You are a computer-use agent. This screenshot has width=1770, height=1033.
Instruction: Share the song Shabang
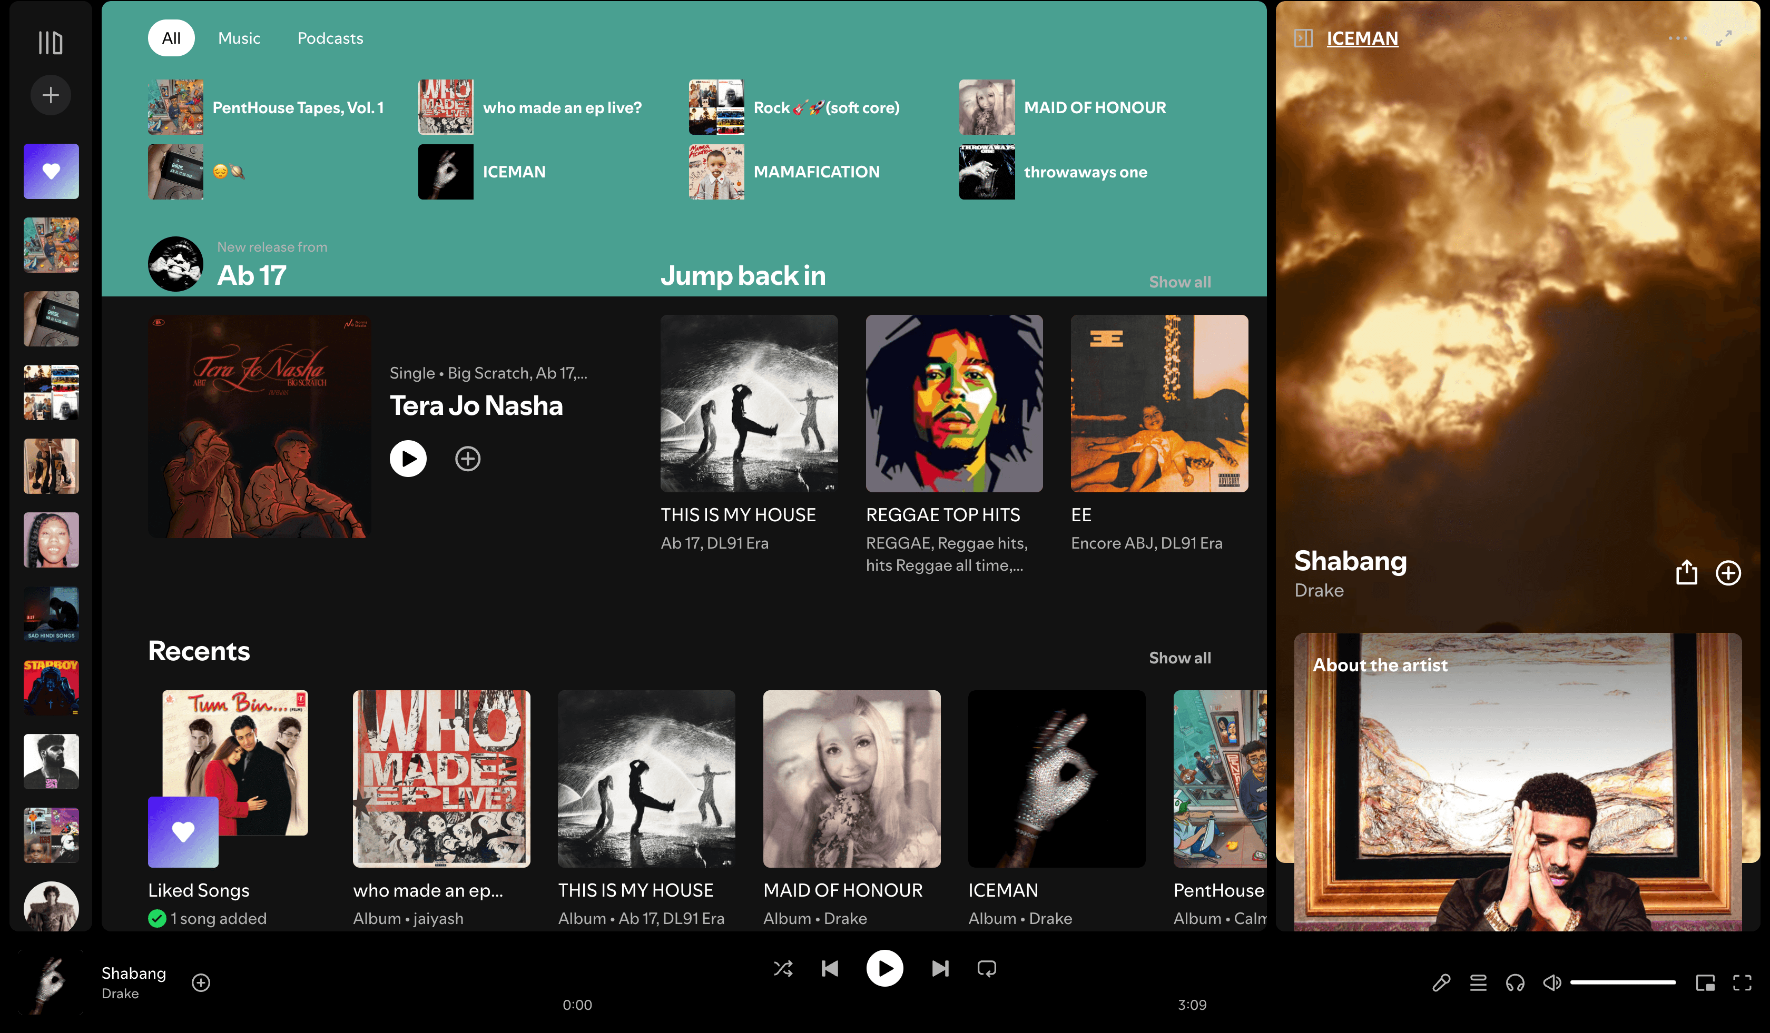(x=1686, y=573)
